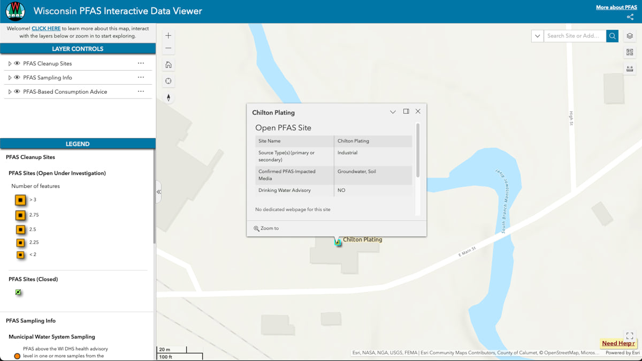Find my location on the map
Image resolution: width=642 pixels, height=361 pixels.
(x=169, y=81)
